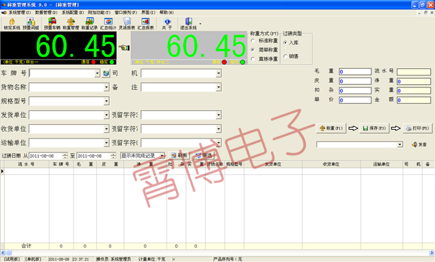The height and width of the screenshot is (262, 435).
Task: Click the 锁定系统 lock toolbar icon
Action: point(12,23)
